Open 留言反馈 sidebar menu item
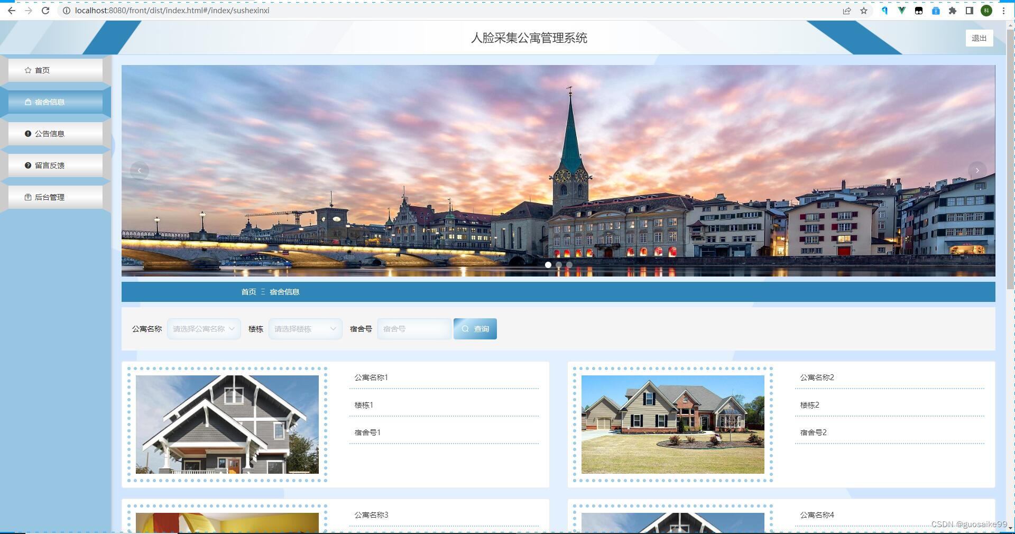Image resolution: width=1015 pixels, height=534 pixels. coord(56,165)
